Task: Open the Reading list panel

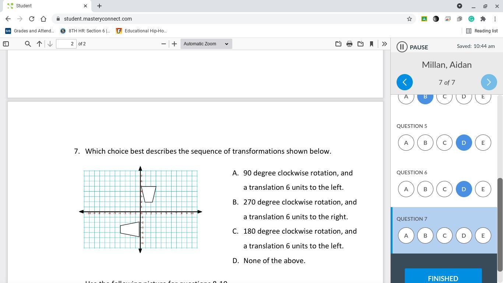Action: pos(482,31)
